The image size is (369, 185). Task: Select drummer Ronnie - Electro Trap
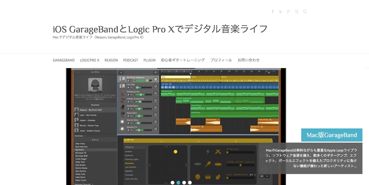[96, 125]
